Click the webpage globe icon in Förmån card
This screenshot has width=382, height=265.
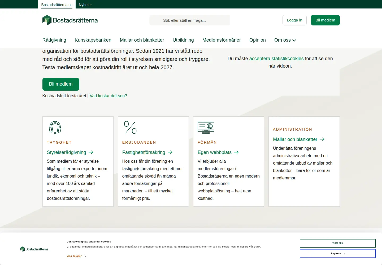(x=206, y=127)
